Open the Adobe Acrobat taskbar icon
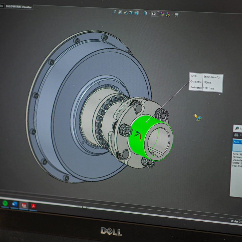Screen dimensions: 242x242 33,206
